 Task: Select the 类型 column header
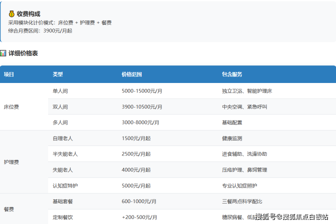58,74
